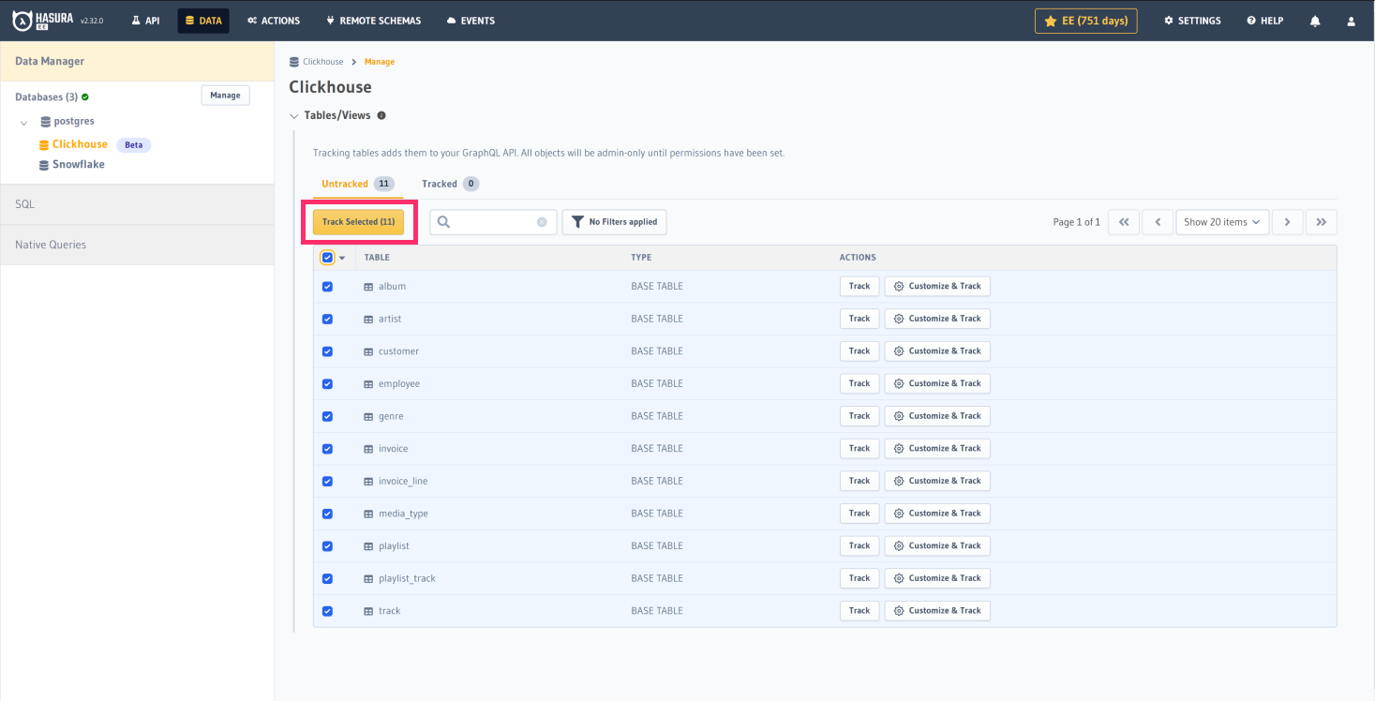This screenshot has height=701, width=1375.
Task: Open the REMOTE SCHEMAS tab
Action: coord(373,21)
